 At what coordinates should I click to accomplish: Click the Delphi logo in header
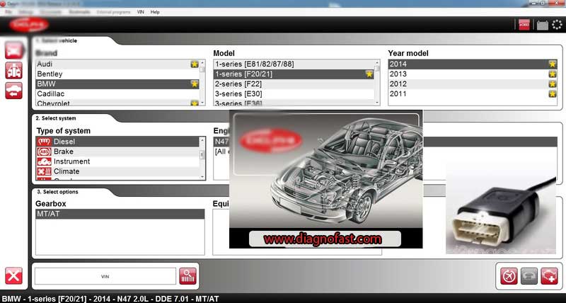pos(29,25)
